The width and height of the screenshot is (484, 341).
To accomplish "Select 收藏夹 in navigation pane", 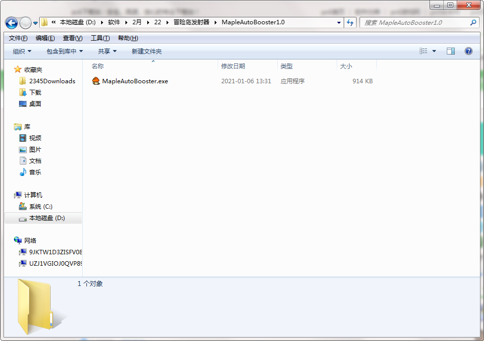I will click(33, 70).
